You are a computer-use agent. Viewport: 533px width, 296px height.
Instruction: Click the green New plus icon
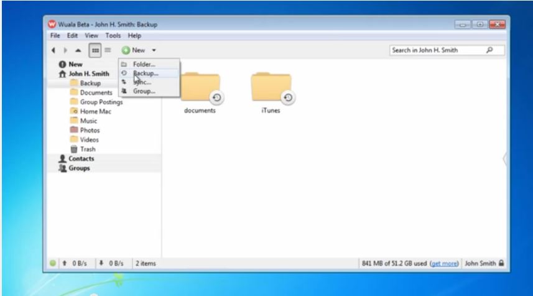coord(126,50)
